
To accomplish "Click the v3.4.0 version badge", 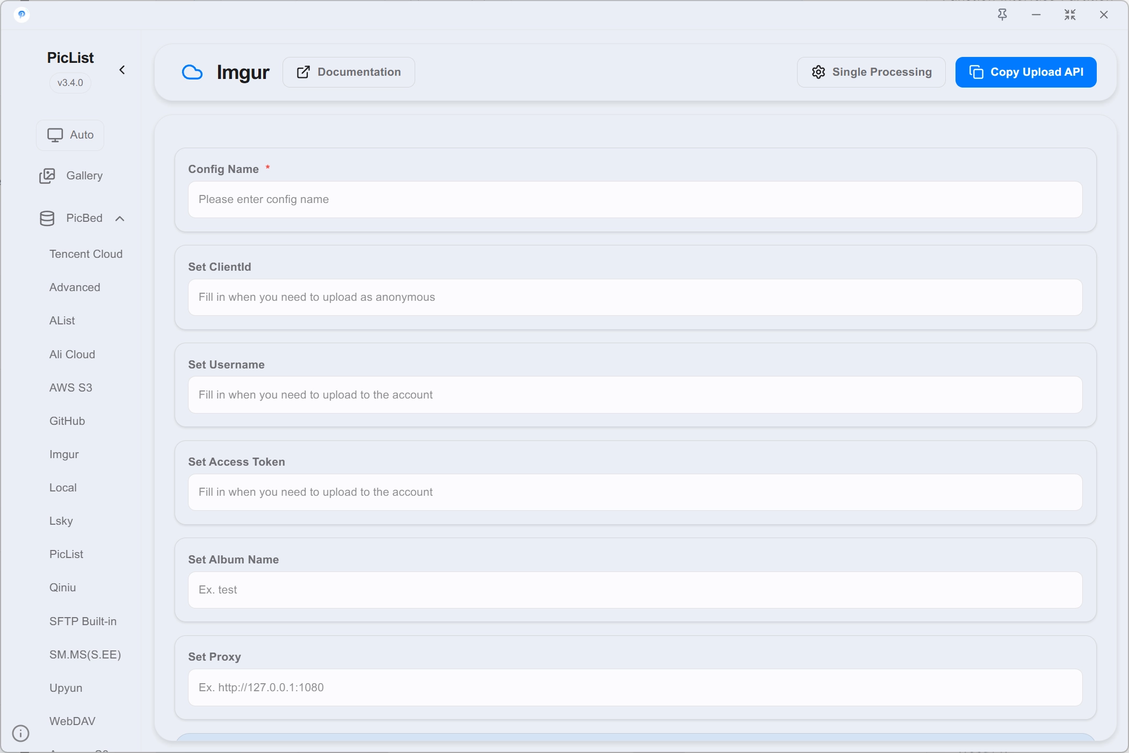I will (70, 83).
